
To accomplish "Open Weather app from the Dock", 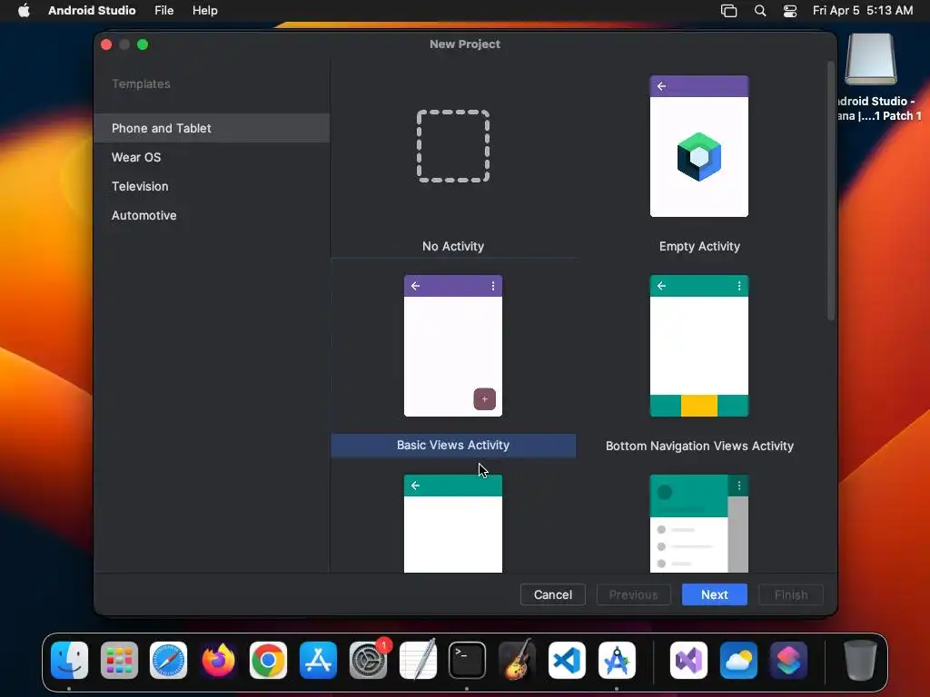I will [738, 661].
